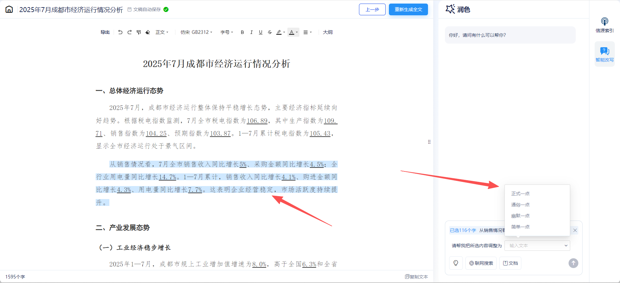Click heading 一、总体经济运行态势
620x283 pixels.
(129, 91)
